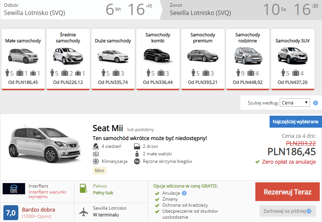
Task: Click info icon beside Anulacje
Action: (184, 193)
